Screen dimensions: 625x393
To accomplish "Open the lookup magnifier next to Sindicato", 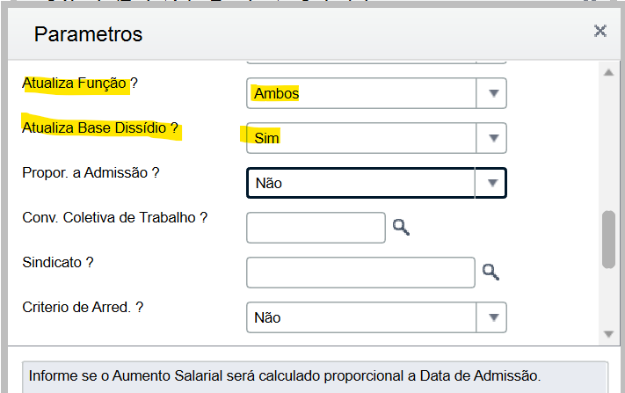I will click(491, 273).
